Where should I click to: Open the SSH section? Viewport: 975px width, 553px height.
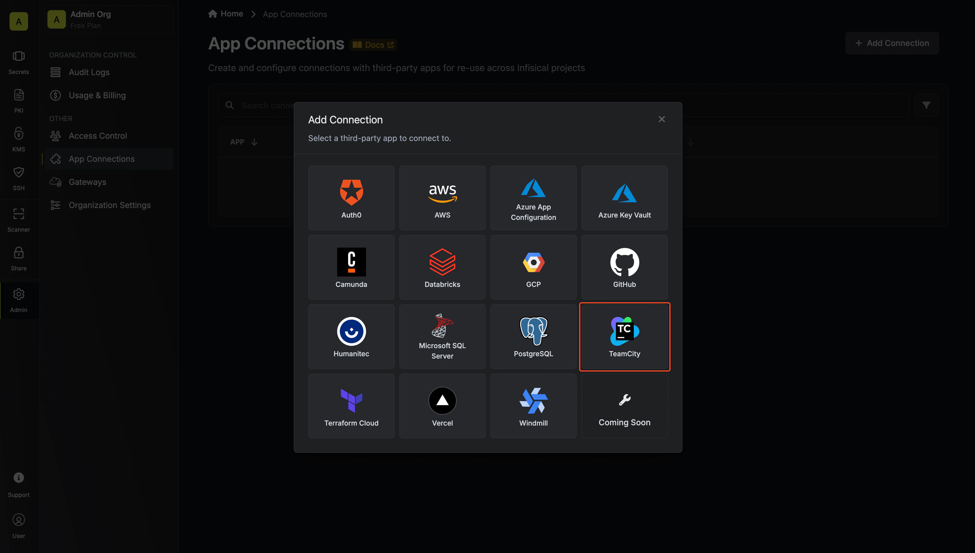(19, 179)
